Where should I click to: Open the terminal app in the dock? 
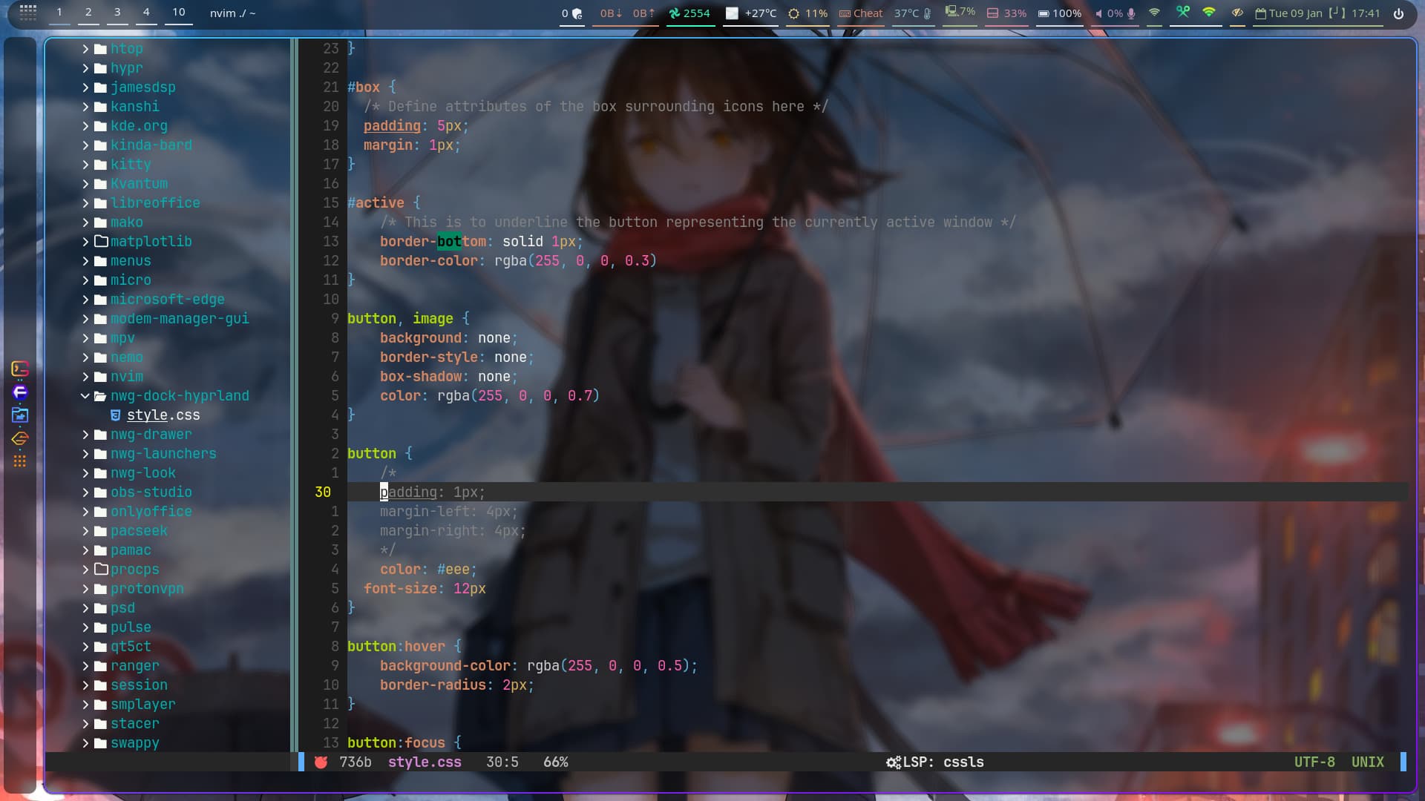point(20,369)
